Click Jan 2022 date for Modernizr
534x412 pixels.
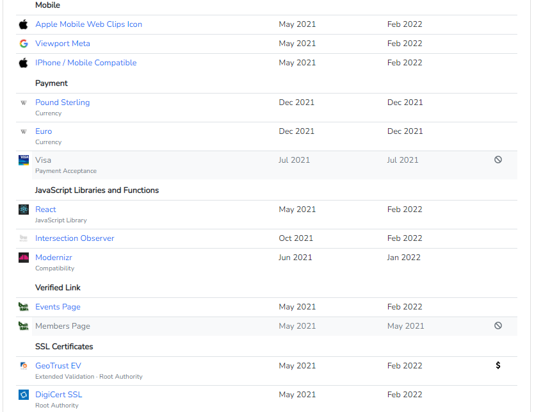click(x=404, y=258)
